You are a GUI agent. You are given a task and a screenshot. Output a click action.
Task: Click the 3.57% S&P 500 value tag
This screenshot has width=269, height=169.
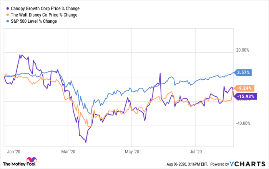[244, 72]
